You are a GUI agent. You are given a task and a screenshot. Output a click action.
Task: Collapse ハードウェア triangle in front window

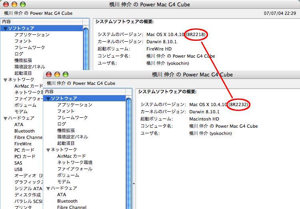pyautogui.click(x=48, y=189)
